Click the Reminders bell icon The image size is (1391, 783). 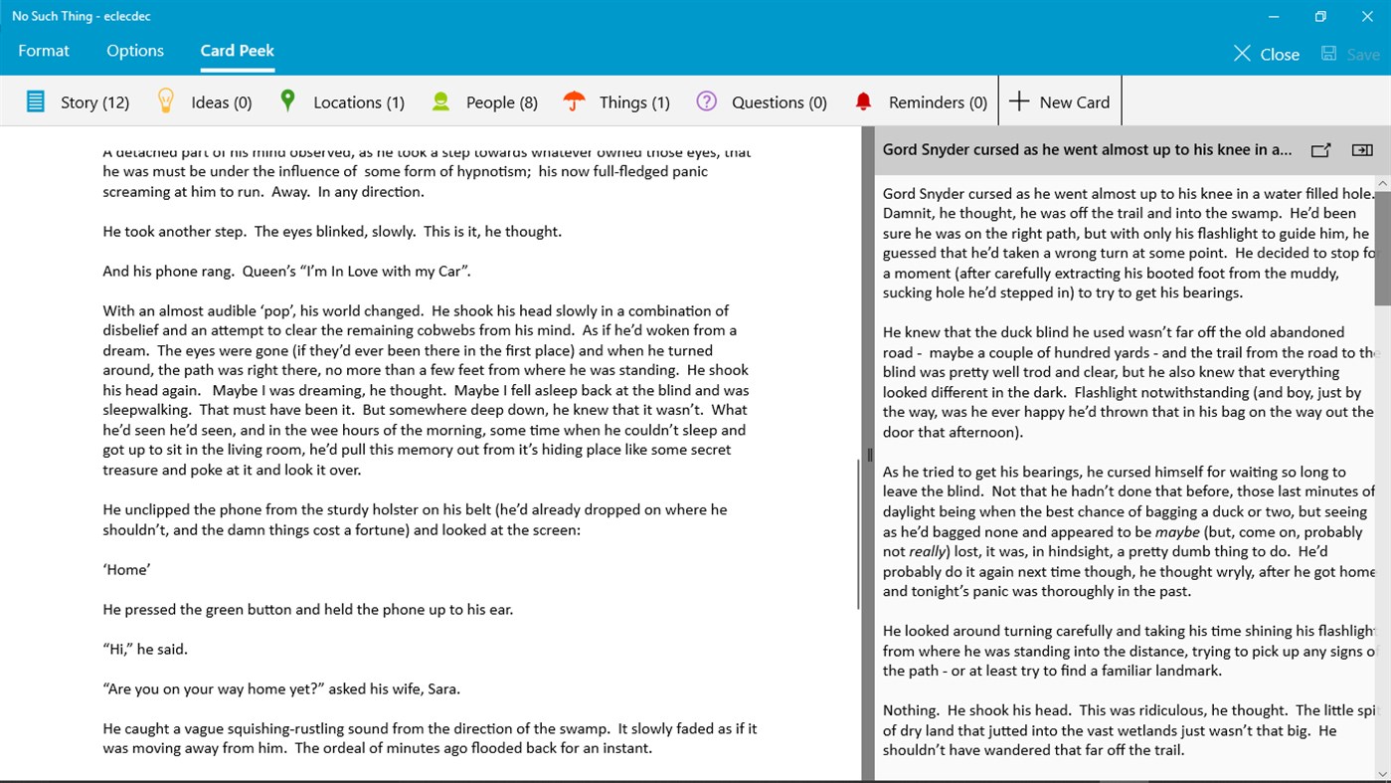[863, 101]
